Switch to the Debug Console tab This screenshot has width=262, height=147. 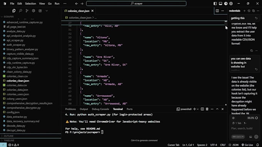click(x=100, y=109)
